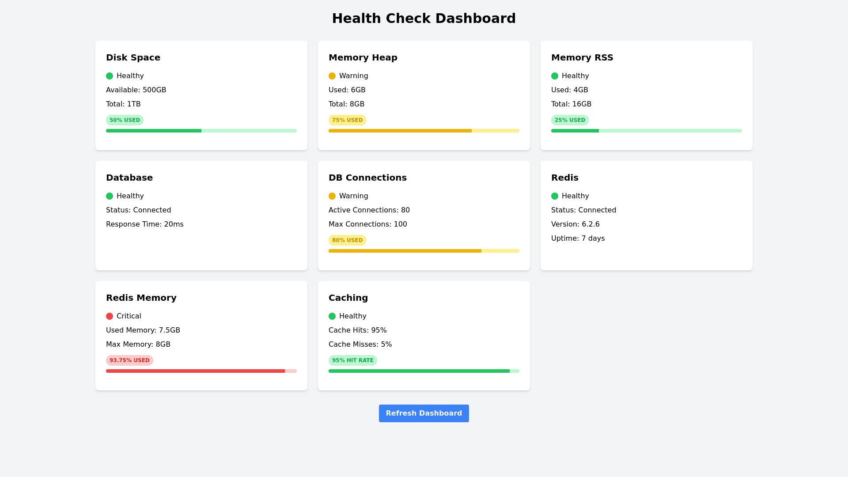
Task: Click the Redis Memory red progress bar
Action: click(201, 371)
